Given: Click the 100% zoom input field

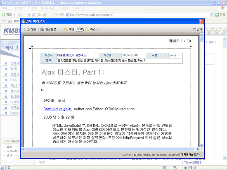Looking at the screenshot, I should point(79,29).
